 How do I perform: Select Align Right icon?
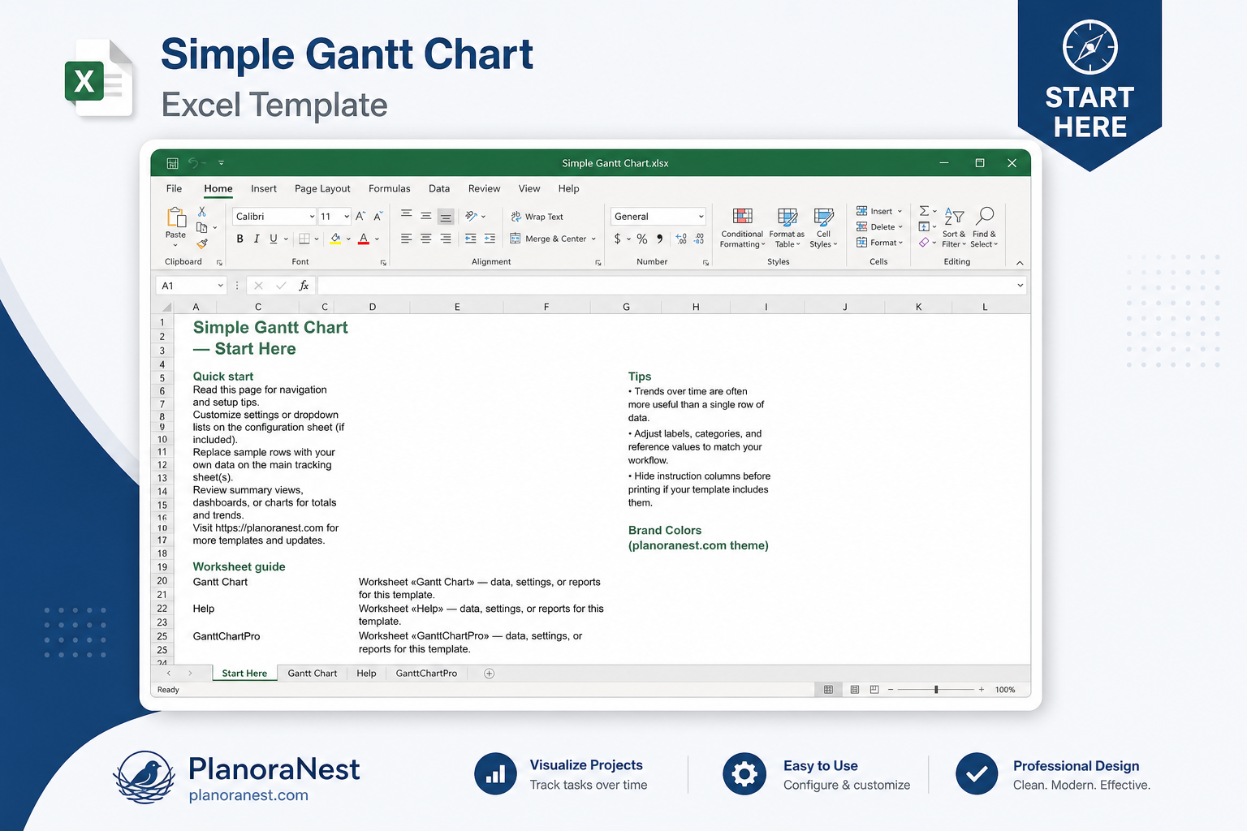(446, 239)
